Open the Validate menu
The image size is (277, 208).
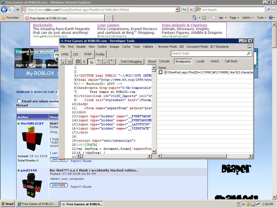[148, 47]
